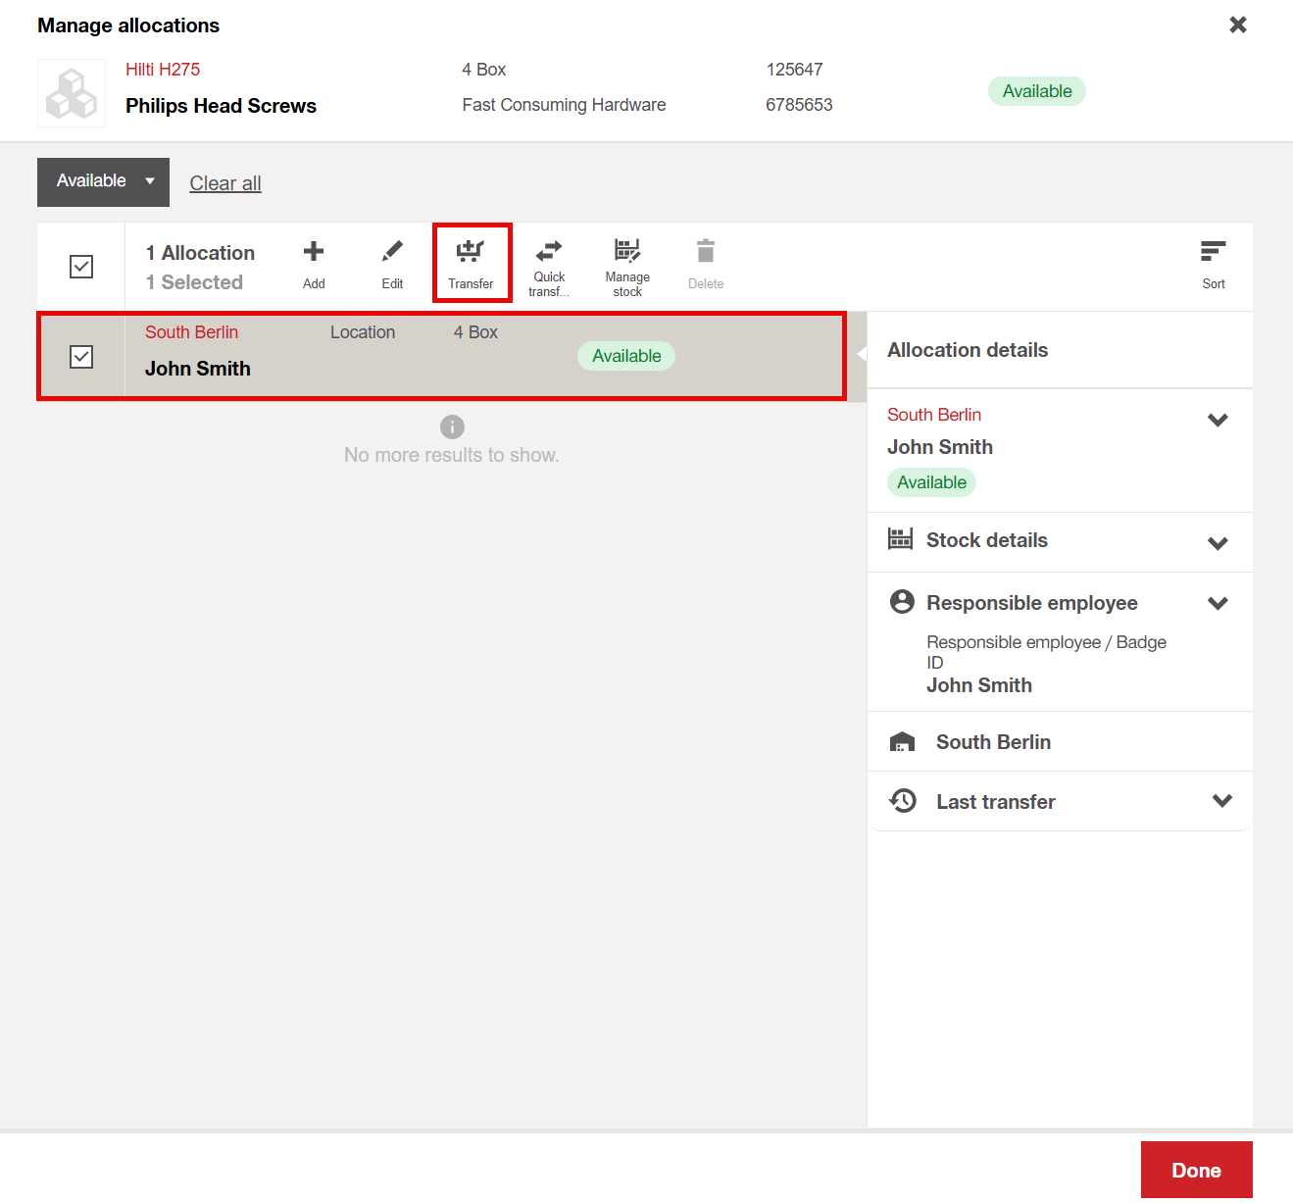Open the Available filter dropdown
Image resolution: width=1293 pixels, height=1203 pixels.
(103, 181)
